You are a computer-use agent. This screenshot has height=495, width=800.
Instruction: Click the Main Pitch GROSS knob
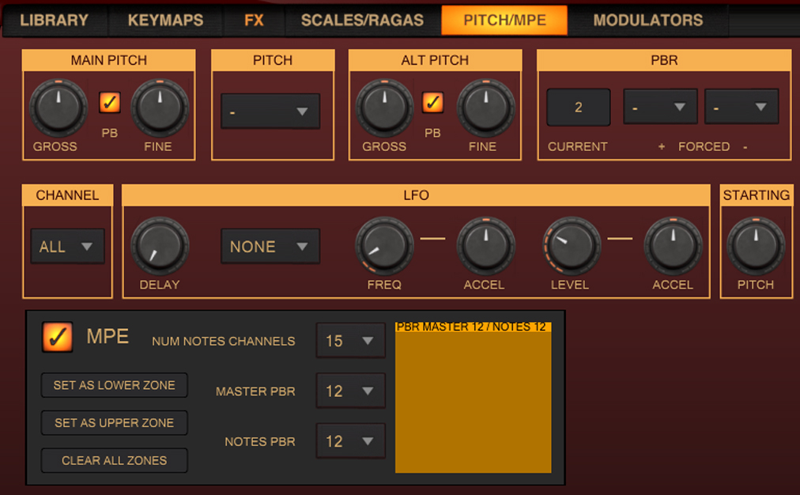pos(58,108)
